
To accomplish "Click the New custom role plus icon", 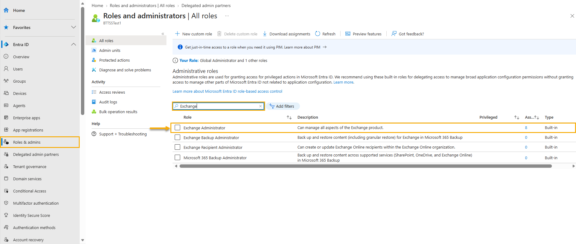I will pyautogui.click(x=177, y=34).
